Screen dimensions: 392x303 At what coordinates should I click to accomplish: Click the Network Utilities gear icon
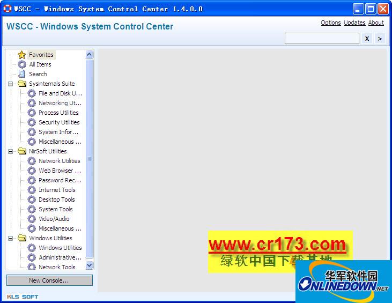[x=32, y=161]
